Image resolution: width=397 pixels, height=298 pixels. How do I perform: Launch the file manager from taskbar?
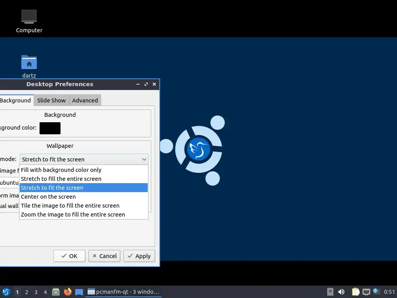[x=56, y=292]
